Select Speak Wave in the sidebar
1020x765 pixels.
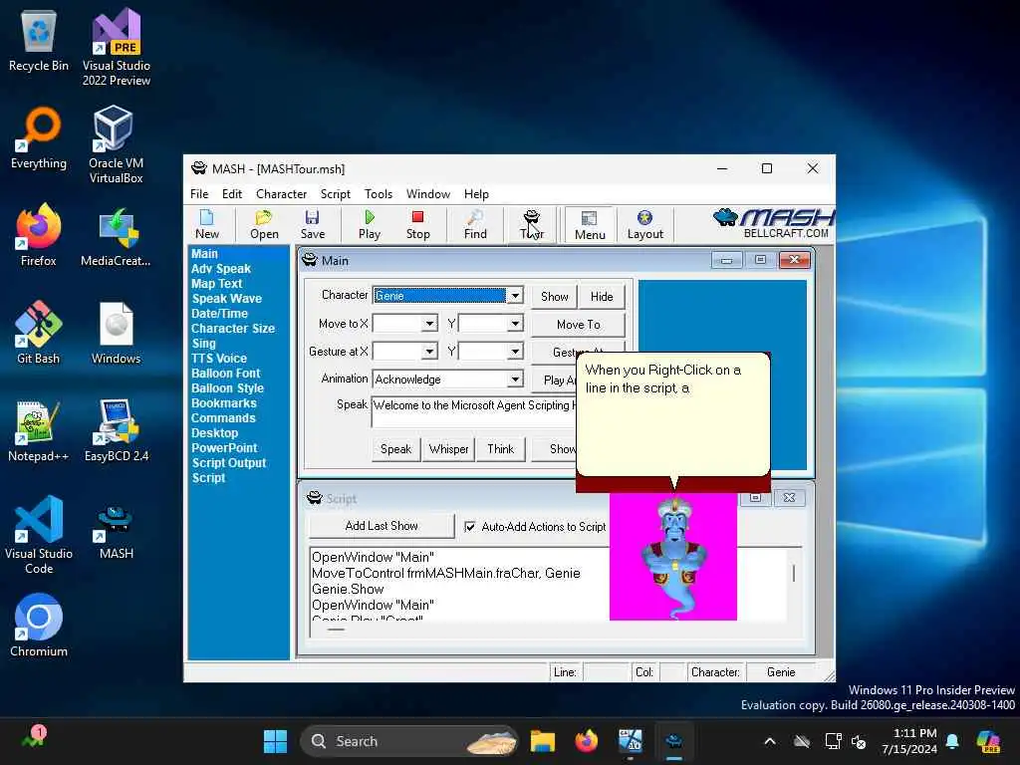click(226, 299)
